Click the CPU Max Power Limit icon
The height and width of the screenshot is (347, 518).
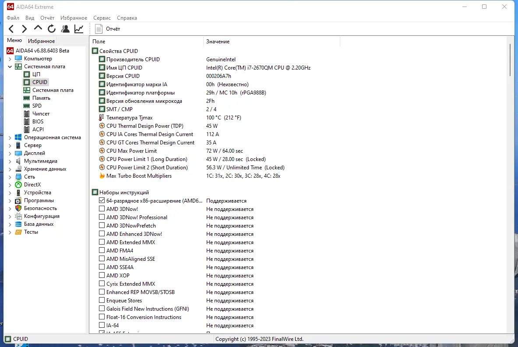coord(102,151)
